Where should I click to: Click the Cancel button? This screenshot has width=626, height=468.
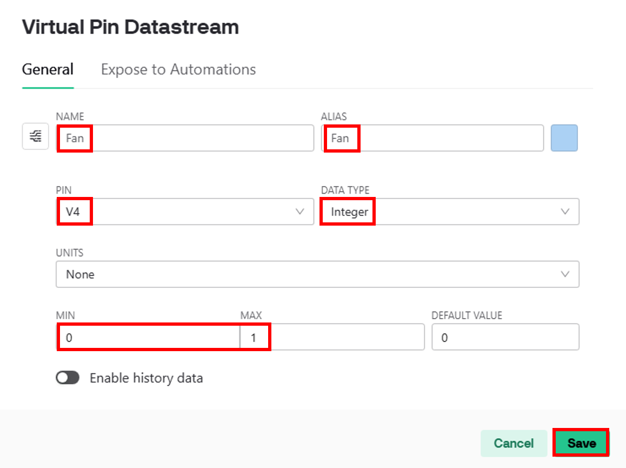tap(514, 443)
